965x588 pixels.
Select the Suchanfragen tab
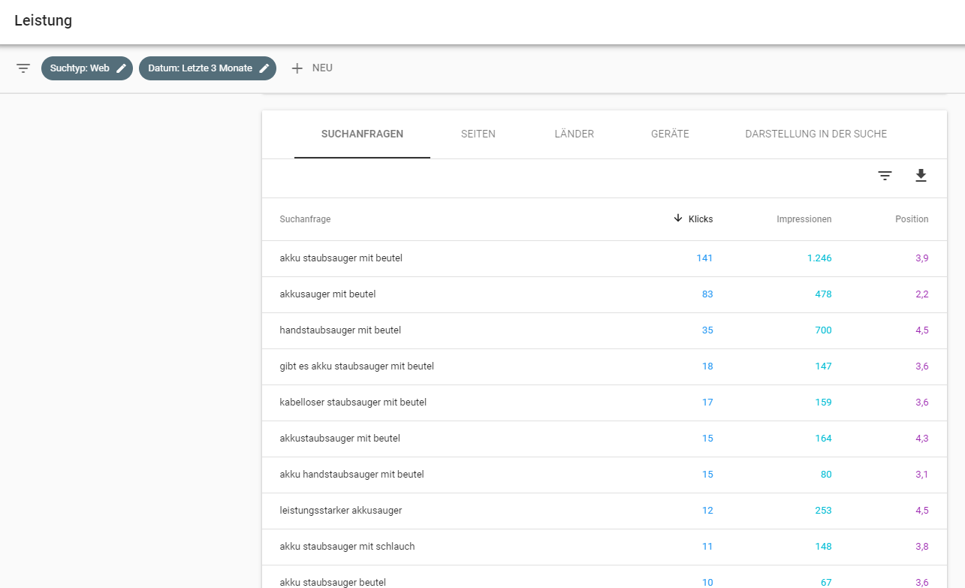tap(362, 134)
